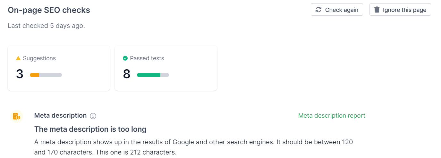Screen dimensions: 441x158
Task: Click the On-page SEO checks heading
Action: click(49, 10)
